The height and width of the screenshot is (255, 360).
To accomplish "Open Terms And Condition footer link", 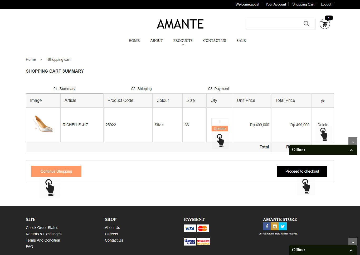I will (43, 240).
